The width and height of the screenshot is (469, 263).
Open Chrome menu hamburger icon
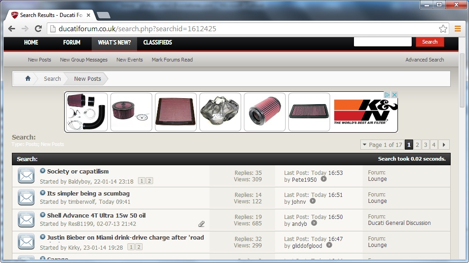pos(457,29)
